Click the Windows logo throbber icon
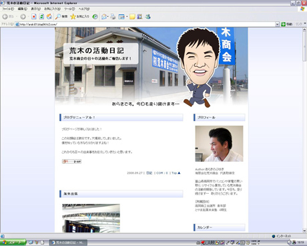Screen dimensions: 307x246 [302, 9]
